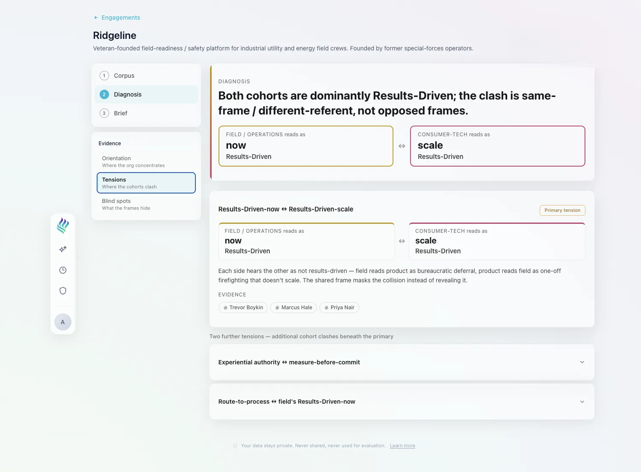Viewport: 641px width, 472px height.
Task: Click the user avatar labeled A
Action: [x=63, y=322]
